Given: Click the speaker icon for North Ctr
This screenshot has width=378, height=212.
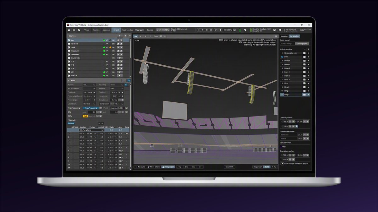Looking at the screenshot, I should [x=120, y=76].
